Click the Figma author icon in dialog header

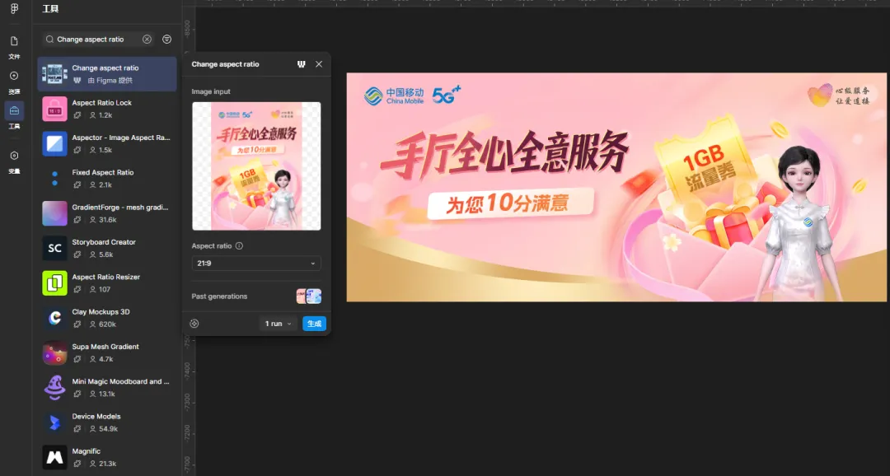tap(302, 64)
